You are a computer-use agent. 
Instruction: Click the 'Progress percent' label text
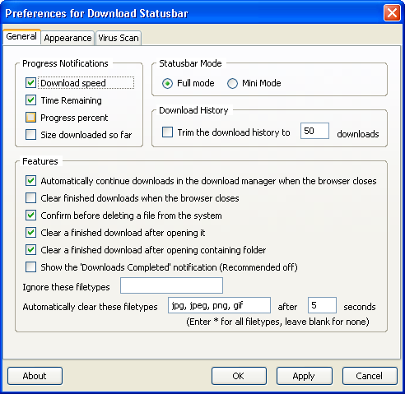click(x=74, y=118)
